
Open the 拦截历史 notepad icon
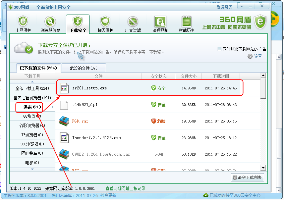click(x=187, y=21)
